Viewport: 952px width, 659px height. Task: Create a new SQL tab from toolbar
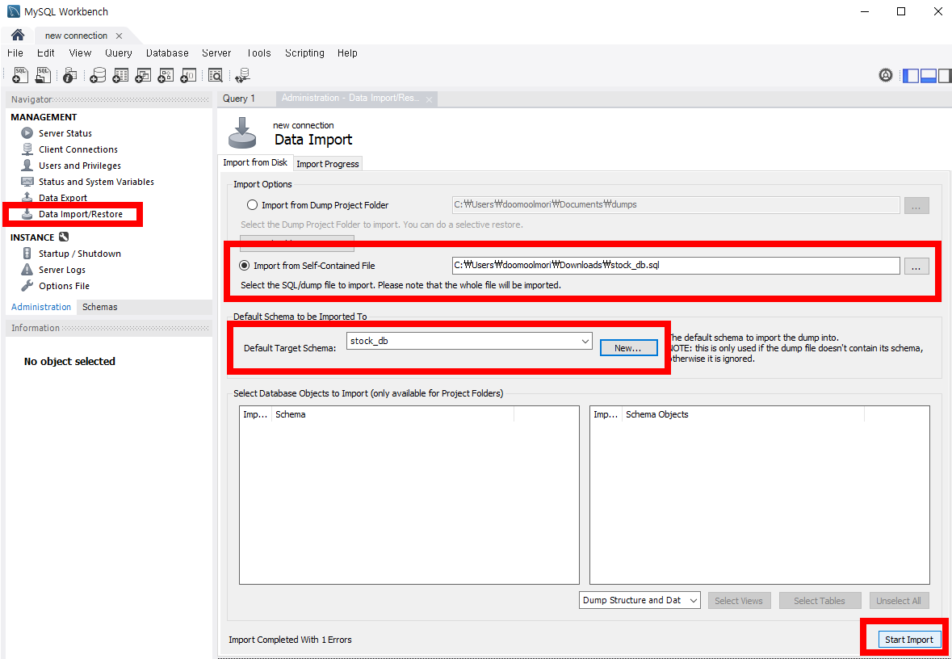pos(21,75)
